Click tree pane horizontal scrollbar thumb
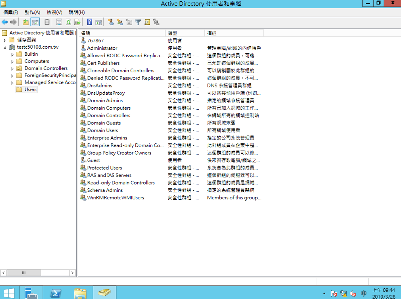 click(x=24, y=273)
